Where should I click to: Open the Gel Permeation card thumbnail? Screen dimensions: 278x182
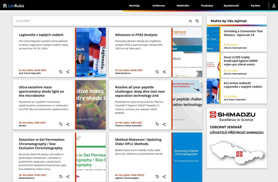[x=91, y=157]
